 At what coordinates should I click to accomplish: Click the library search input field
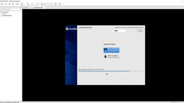(x=10, y=9)
